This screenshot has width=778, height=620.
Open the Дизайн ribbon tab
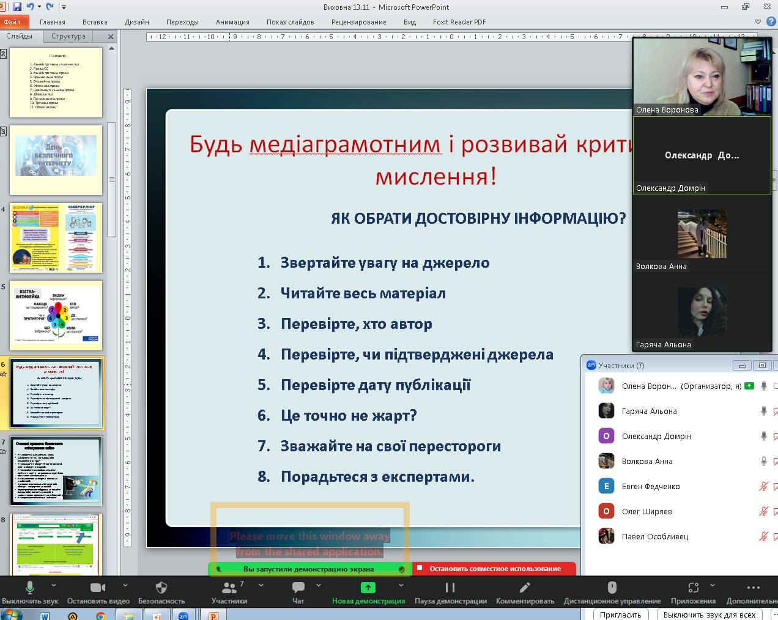click(x=136, y=22)
